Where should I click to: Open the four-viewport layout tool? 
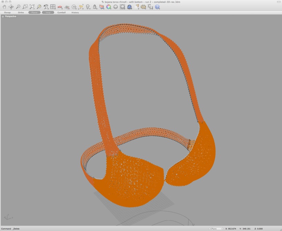53,7
